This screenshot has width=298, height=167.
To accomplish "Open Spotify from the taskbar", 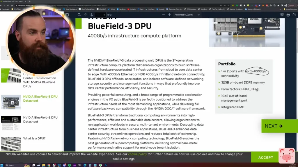I will (x=70, y=165).
